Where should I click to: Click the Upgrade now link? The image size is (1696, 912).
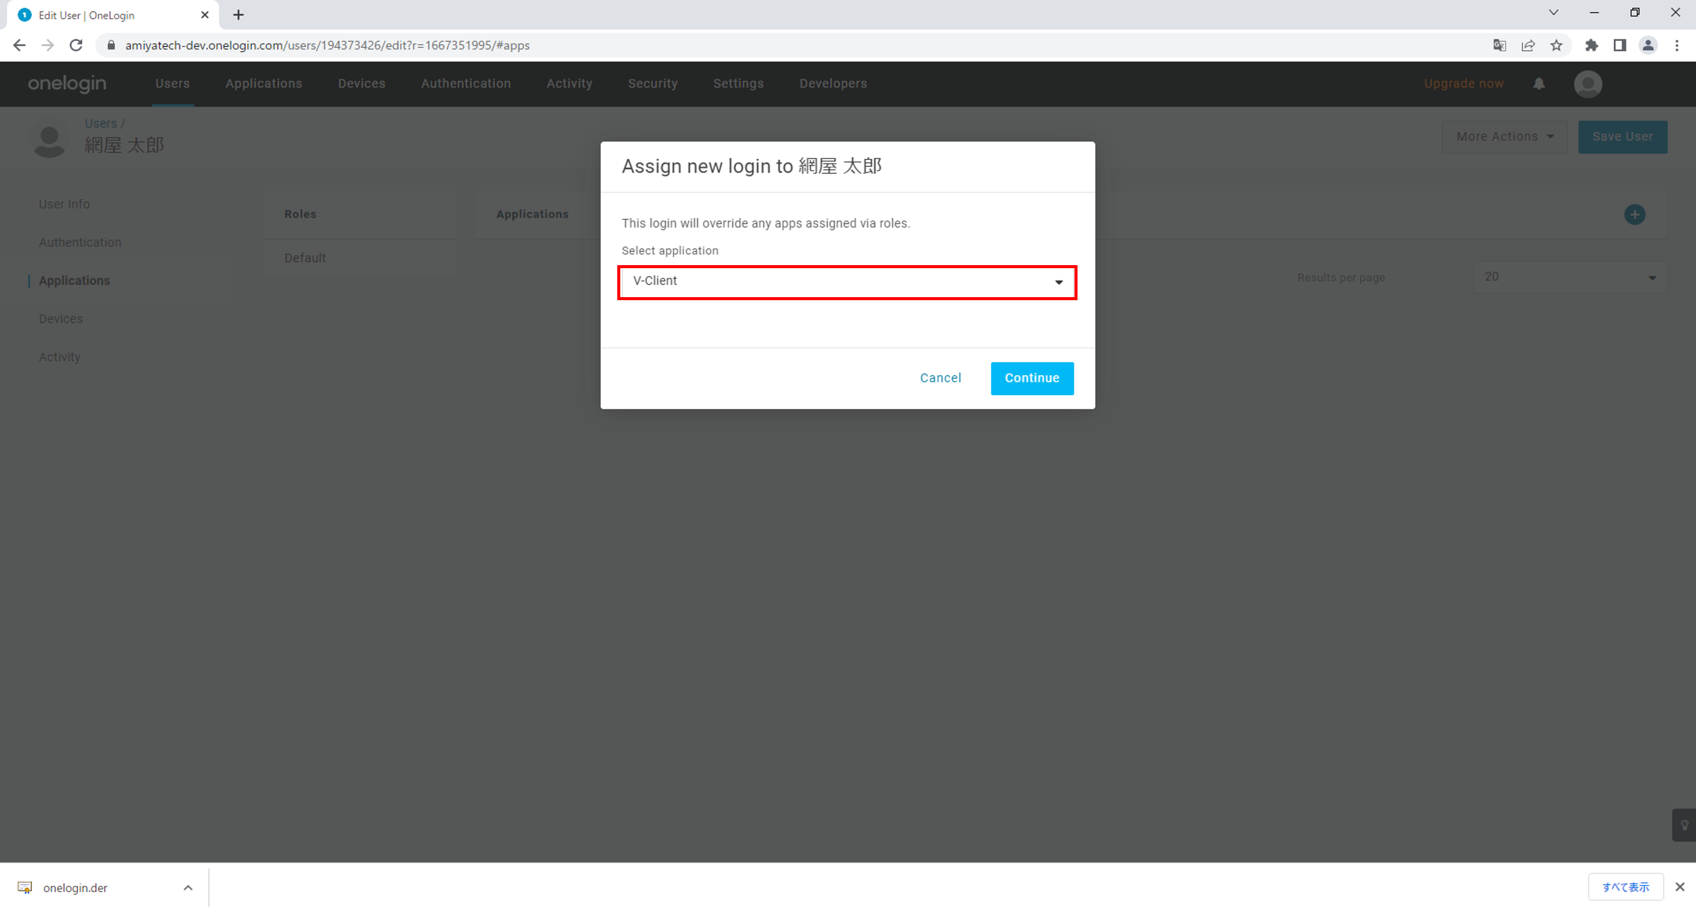1463,83
